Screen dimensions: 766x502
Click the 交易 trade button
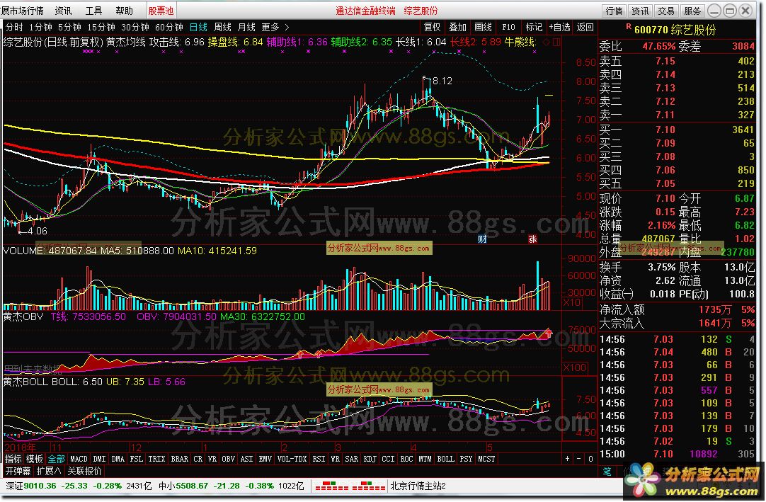(x=666, y=11)
